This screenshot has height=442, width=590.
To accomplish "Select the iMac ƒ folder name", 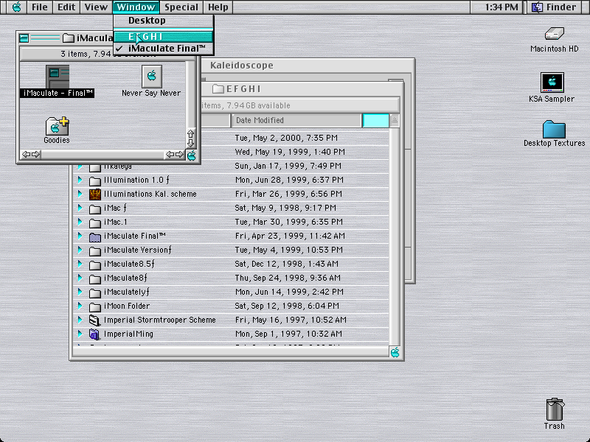I will pyautogui.click(x=115, y=208).
